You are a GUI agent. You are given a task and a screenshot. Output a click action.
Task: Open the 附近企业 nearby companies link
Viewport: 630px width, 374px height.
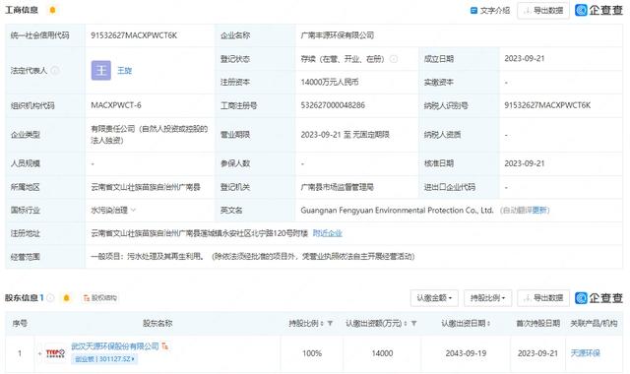[x=328, y=233]
